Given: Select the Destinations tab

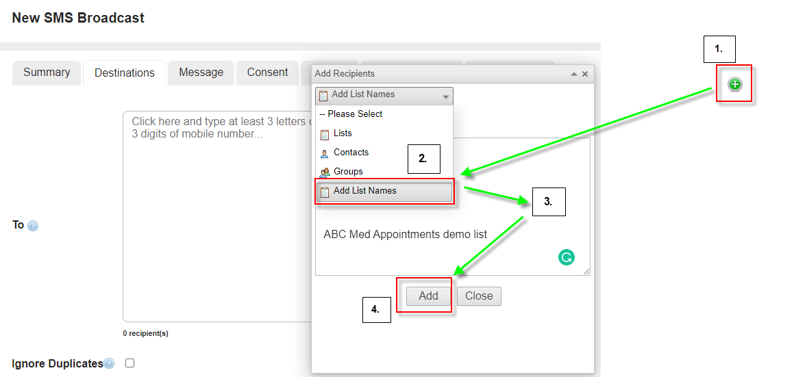Looking at the screenshot, I should [125, 73].
